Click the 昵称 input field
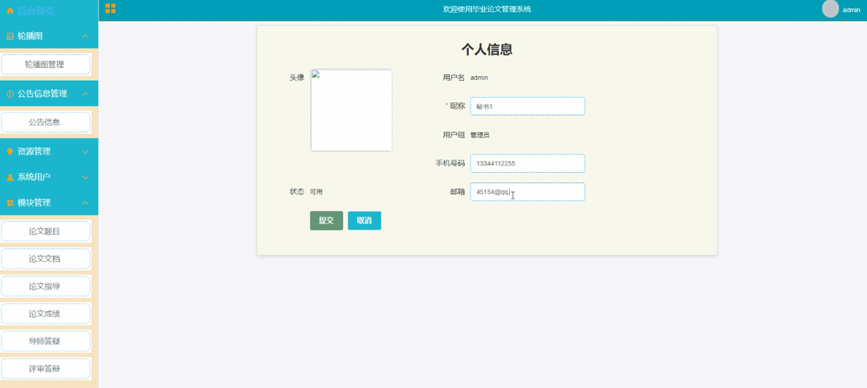Viewport: 867px width, 388px height. 528,106
